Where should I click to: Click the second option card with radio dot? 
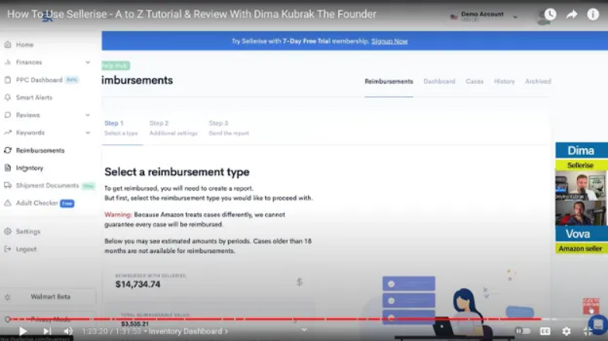pyautogui.click(x=408, y=301)
